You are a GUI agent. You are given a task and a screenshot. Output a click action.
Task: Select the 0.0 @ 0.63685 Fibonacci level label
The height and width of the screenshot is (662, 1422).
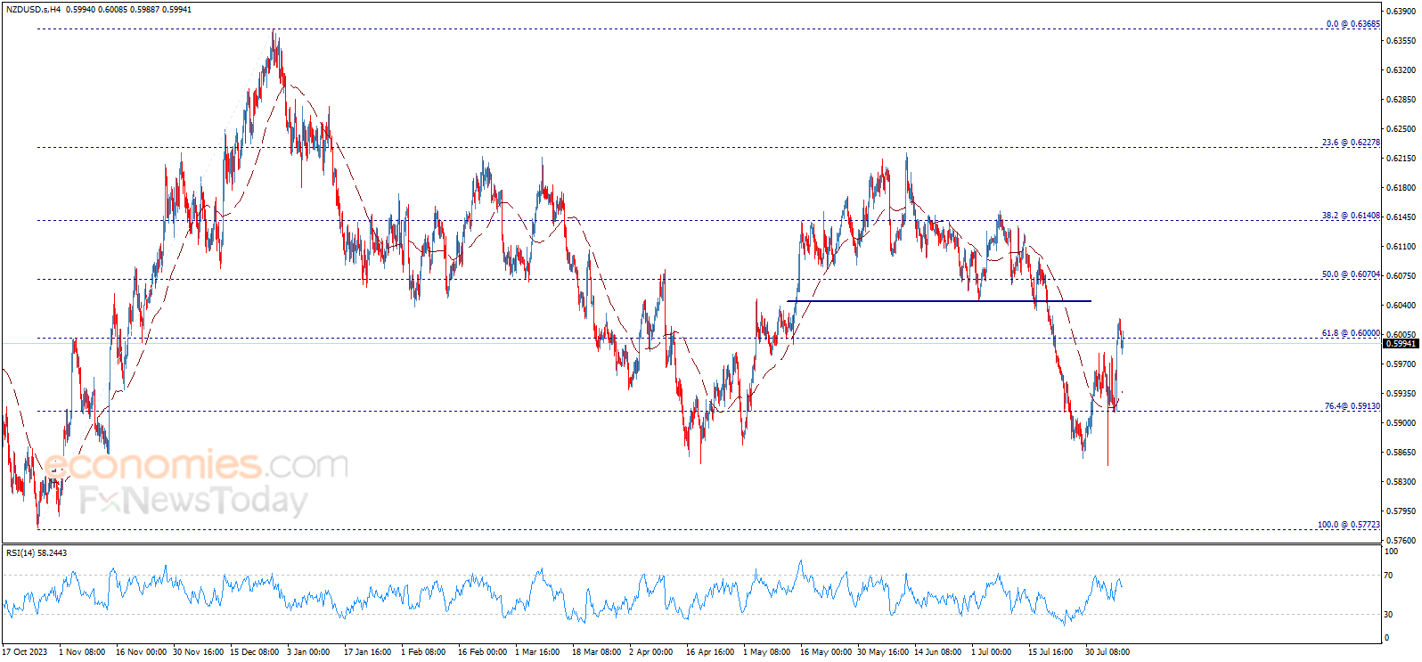tap(1353, 24)
